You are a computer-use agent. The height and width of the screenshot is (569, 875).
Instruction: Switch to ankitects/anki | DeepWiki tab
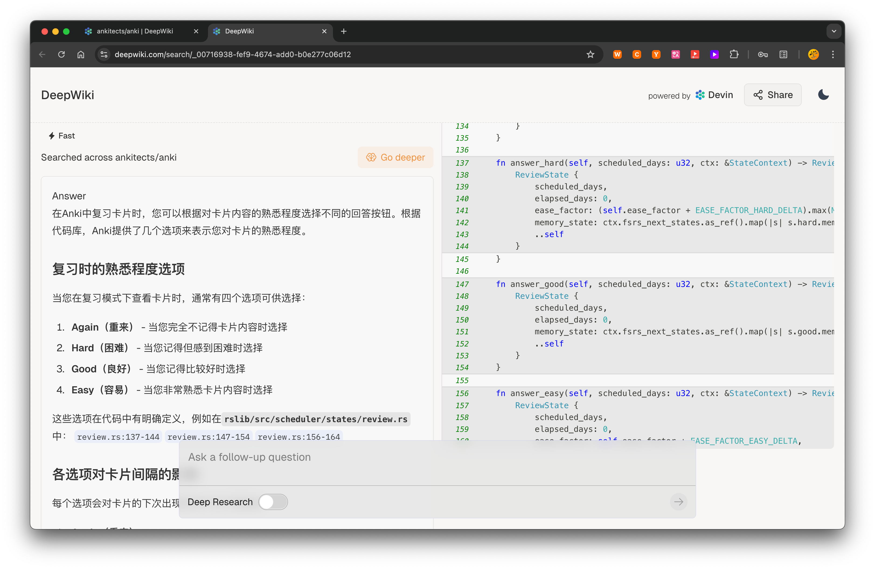pyautogui.click(x=134, y=31)
